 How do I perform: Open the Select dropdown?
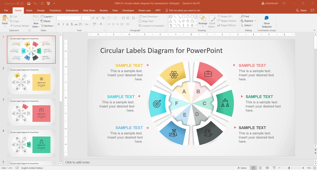coord(247,25)
